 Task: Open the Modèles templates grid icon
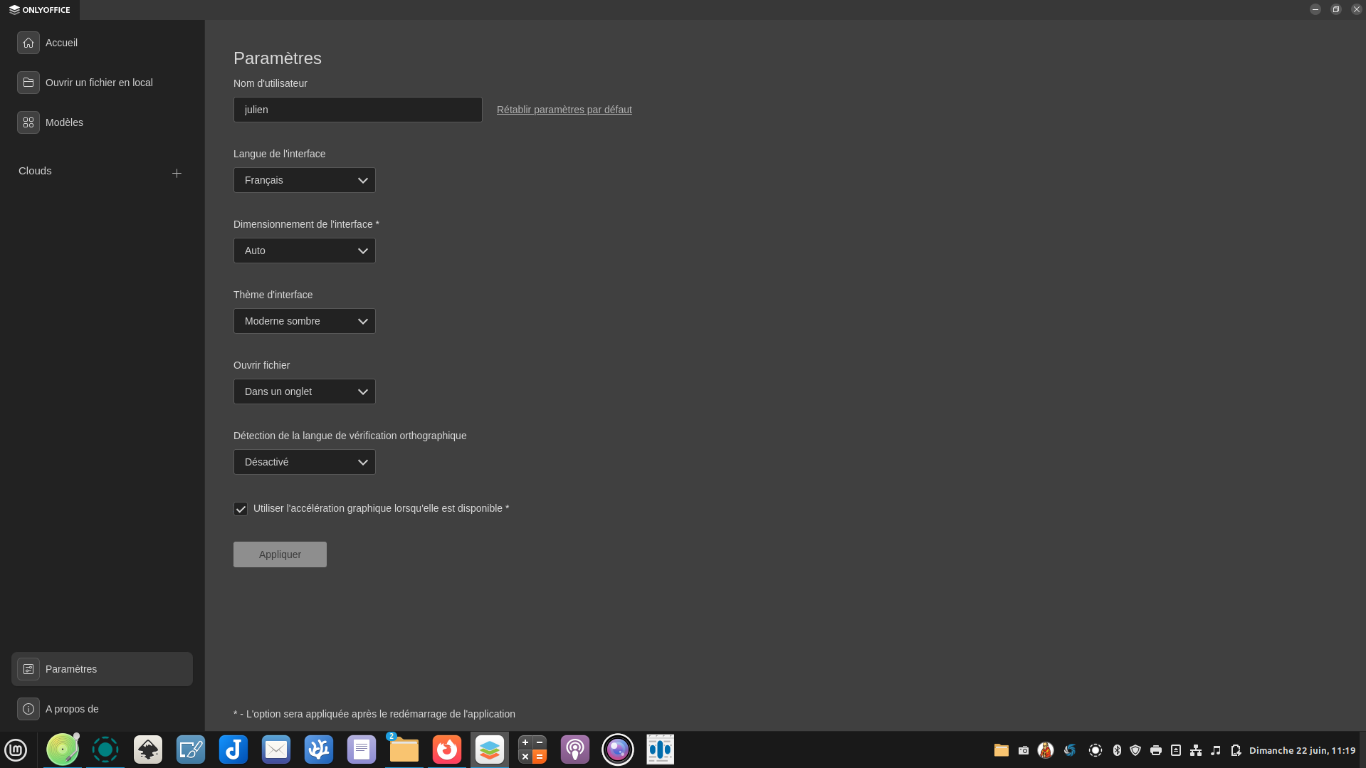28,122
